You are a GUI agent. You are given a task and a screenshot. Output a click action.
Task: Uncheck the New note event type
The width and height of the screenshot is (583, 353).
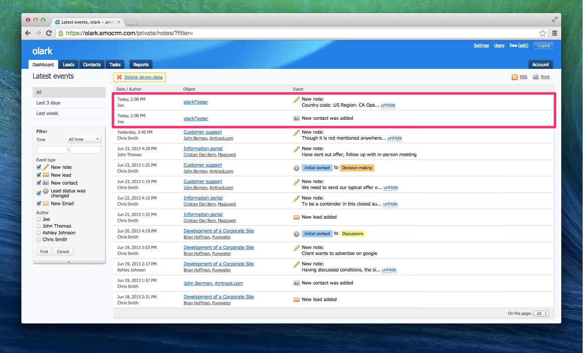pos(39,167)
